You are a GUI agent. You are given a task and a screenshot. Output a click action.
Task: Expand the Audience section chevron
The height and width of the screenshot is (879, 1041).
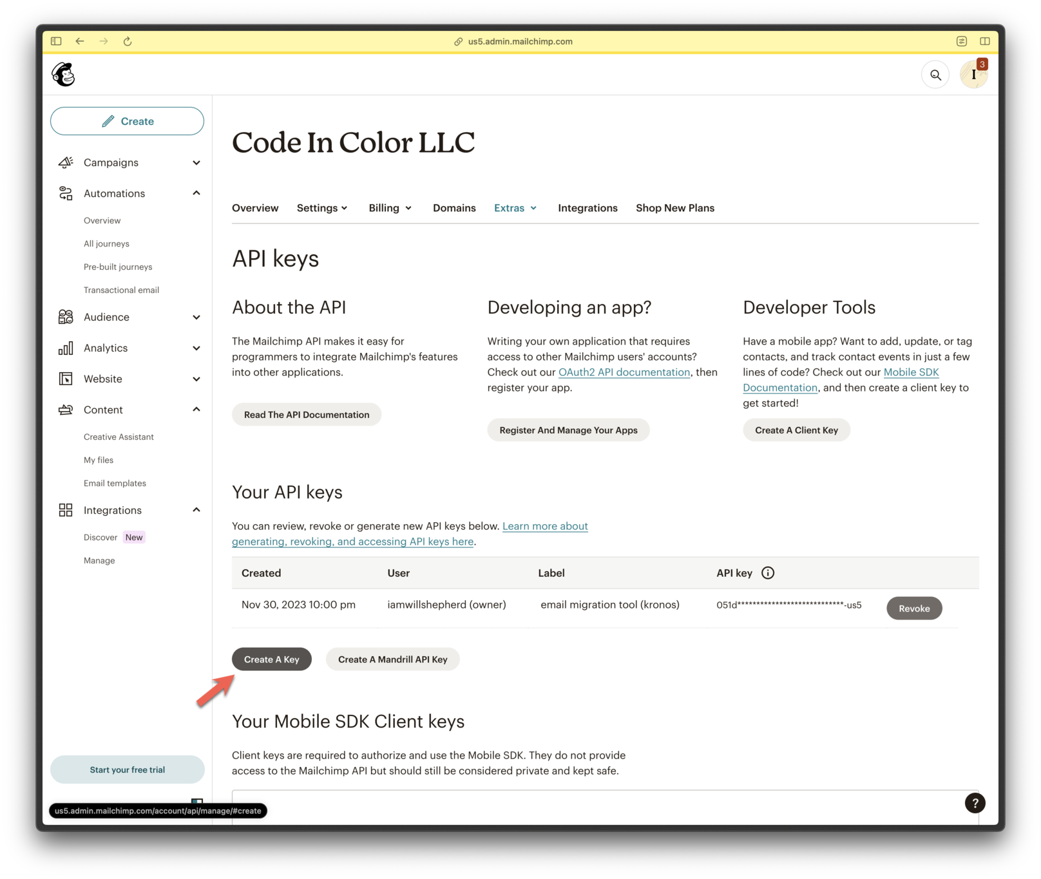coord(196,317)
